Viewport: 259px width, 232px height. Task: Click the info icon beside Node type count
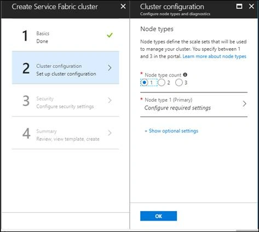pos(185,74)
